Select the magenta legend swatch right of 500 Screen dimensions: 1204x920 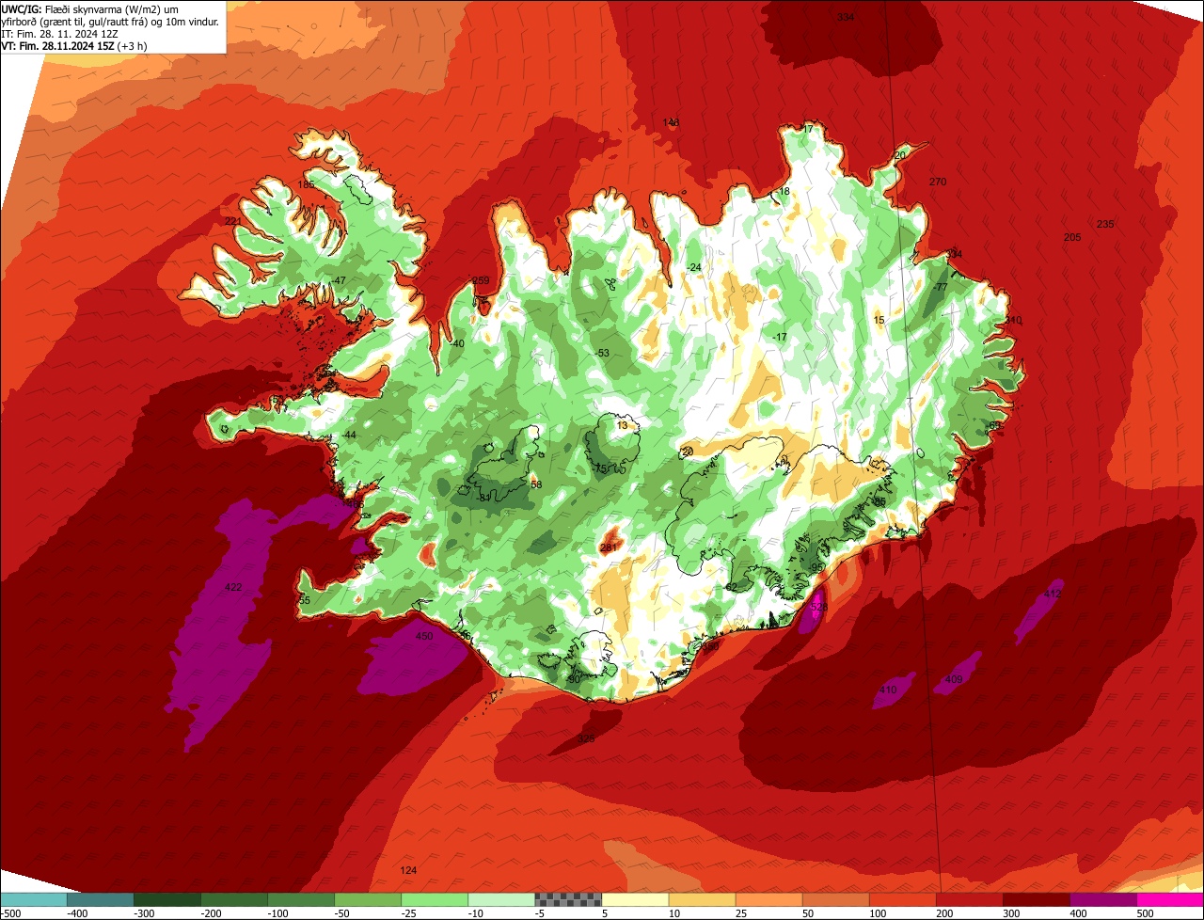tap(1170, 899)
